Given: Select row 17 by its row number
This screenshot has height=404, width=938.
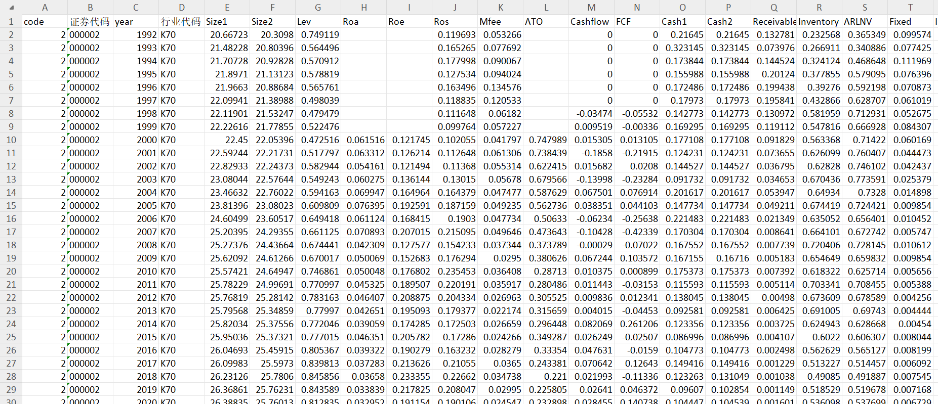Looking at the screenshot, I should pyautogui.click(x=11, y=232).
